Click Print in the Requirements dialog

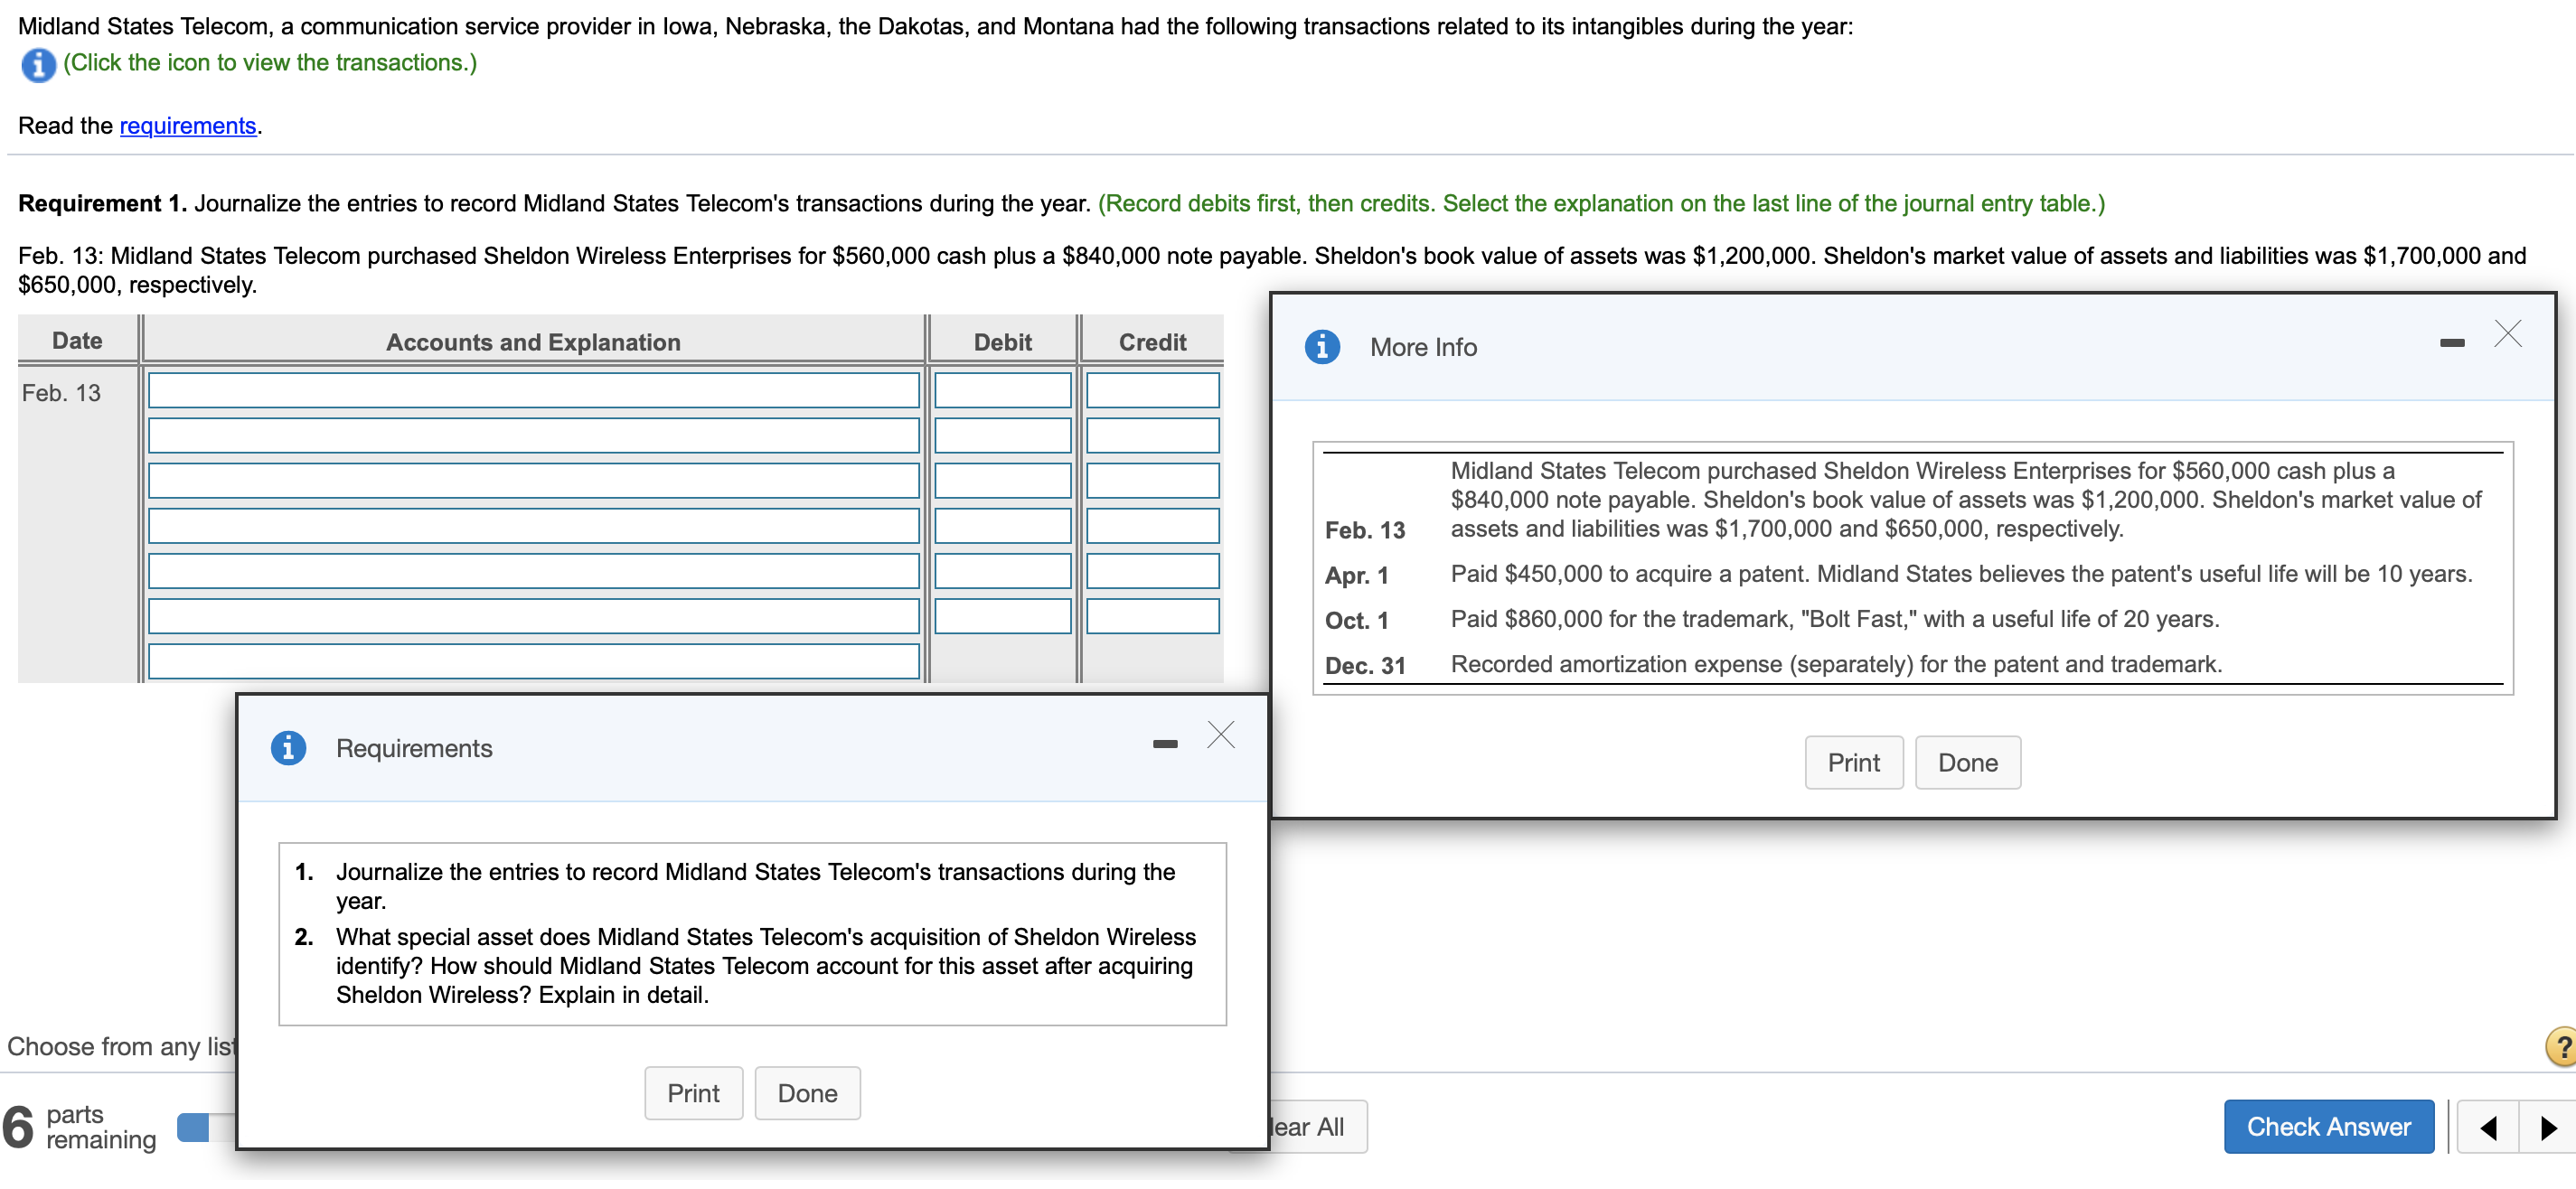coord(693,1094)
